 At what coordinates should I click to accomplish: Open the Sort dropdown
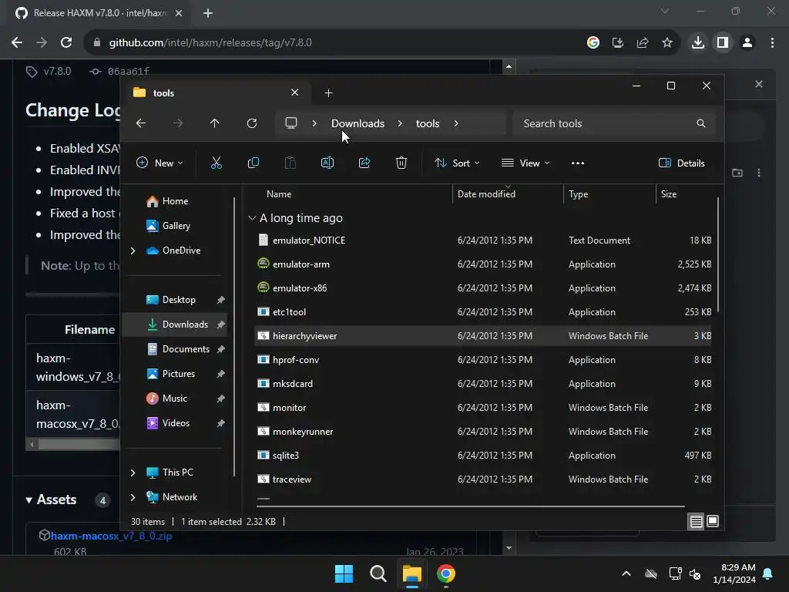coord(457,163)
